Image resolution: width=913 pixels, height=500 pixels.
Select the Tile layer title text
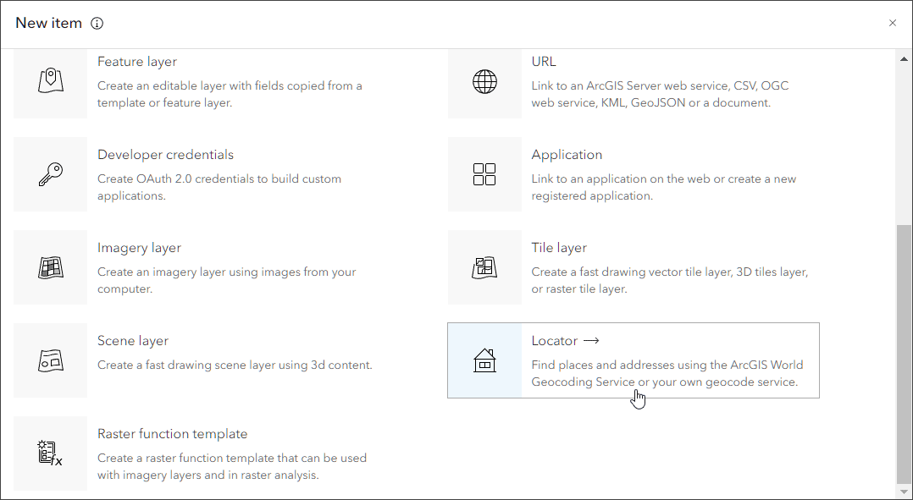pyautogui.click(x=559, y=248)
